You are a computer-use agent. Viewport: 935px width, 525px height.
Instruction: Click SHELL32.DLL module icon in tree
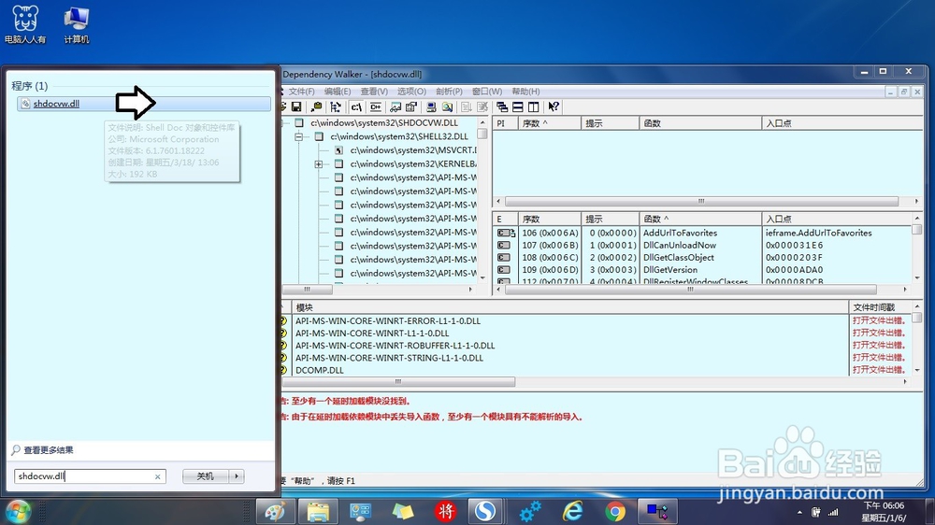tap(319, 136)
